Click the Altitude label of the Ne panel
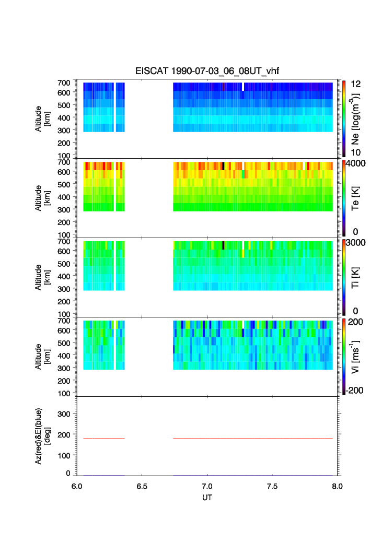 (x=42, y=119)
